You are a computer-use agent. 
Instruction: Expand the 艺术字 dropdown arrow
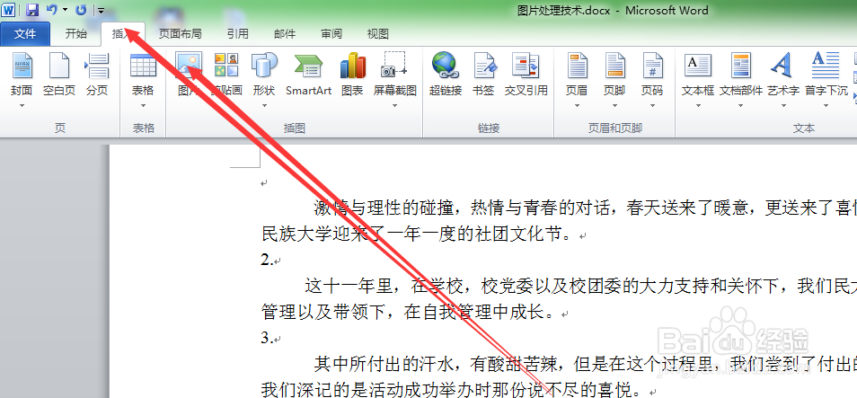tap(783, 105)
